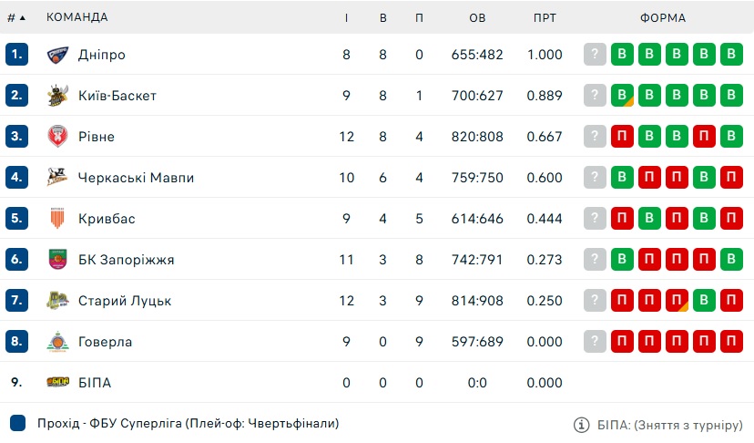Open the Дніпро team name link
The image size is (754, 443).
coord(102,55)
